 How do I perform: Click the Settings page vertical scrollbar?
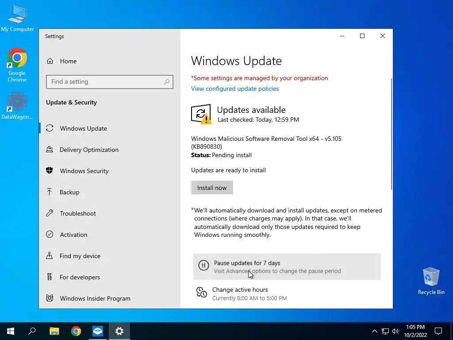click(x=391, y=134)
